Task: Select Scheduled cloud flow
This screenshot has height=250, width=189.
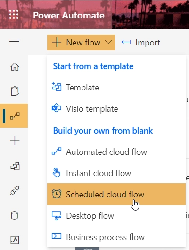Action: coord(116,194)
